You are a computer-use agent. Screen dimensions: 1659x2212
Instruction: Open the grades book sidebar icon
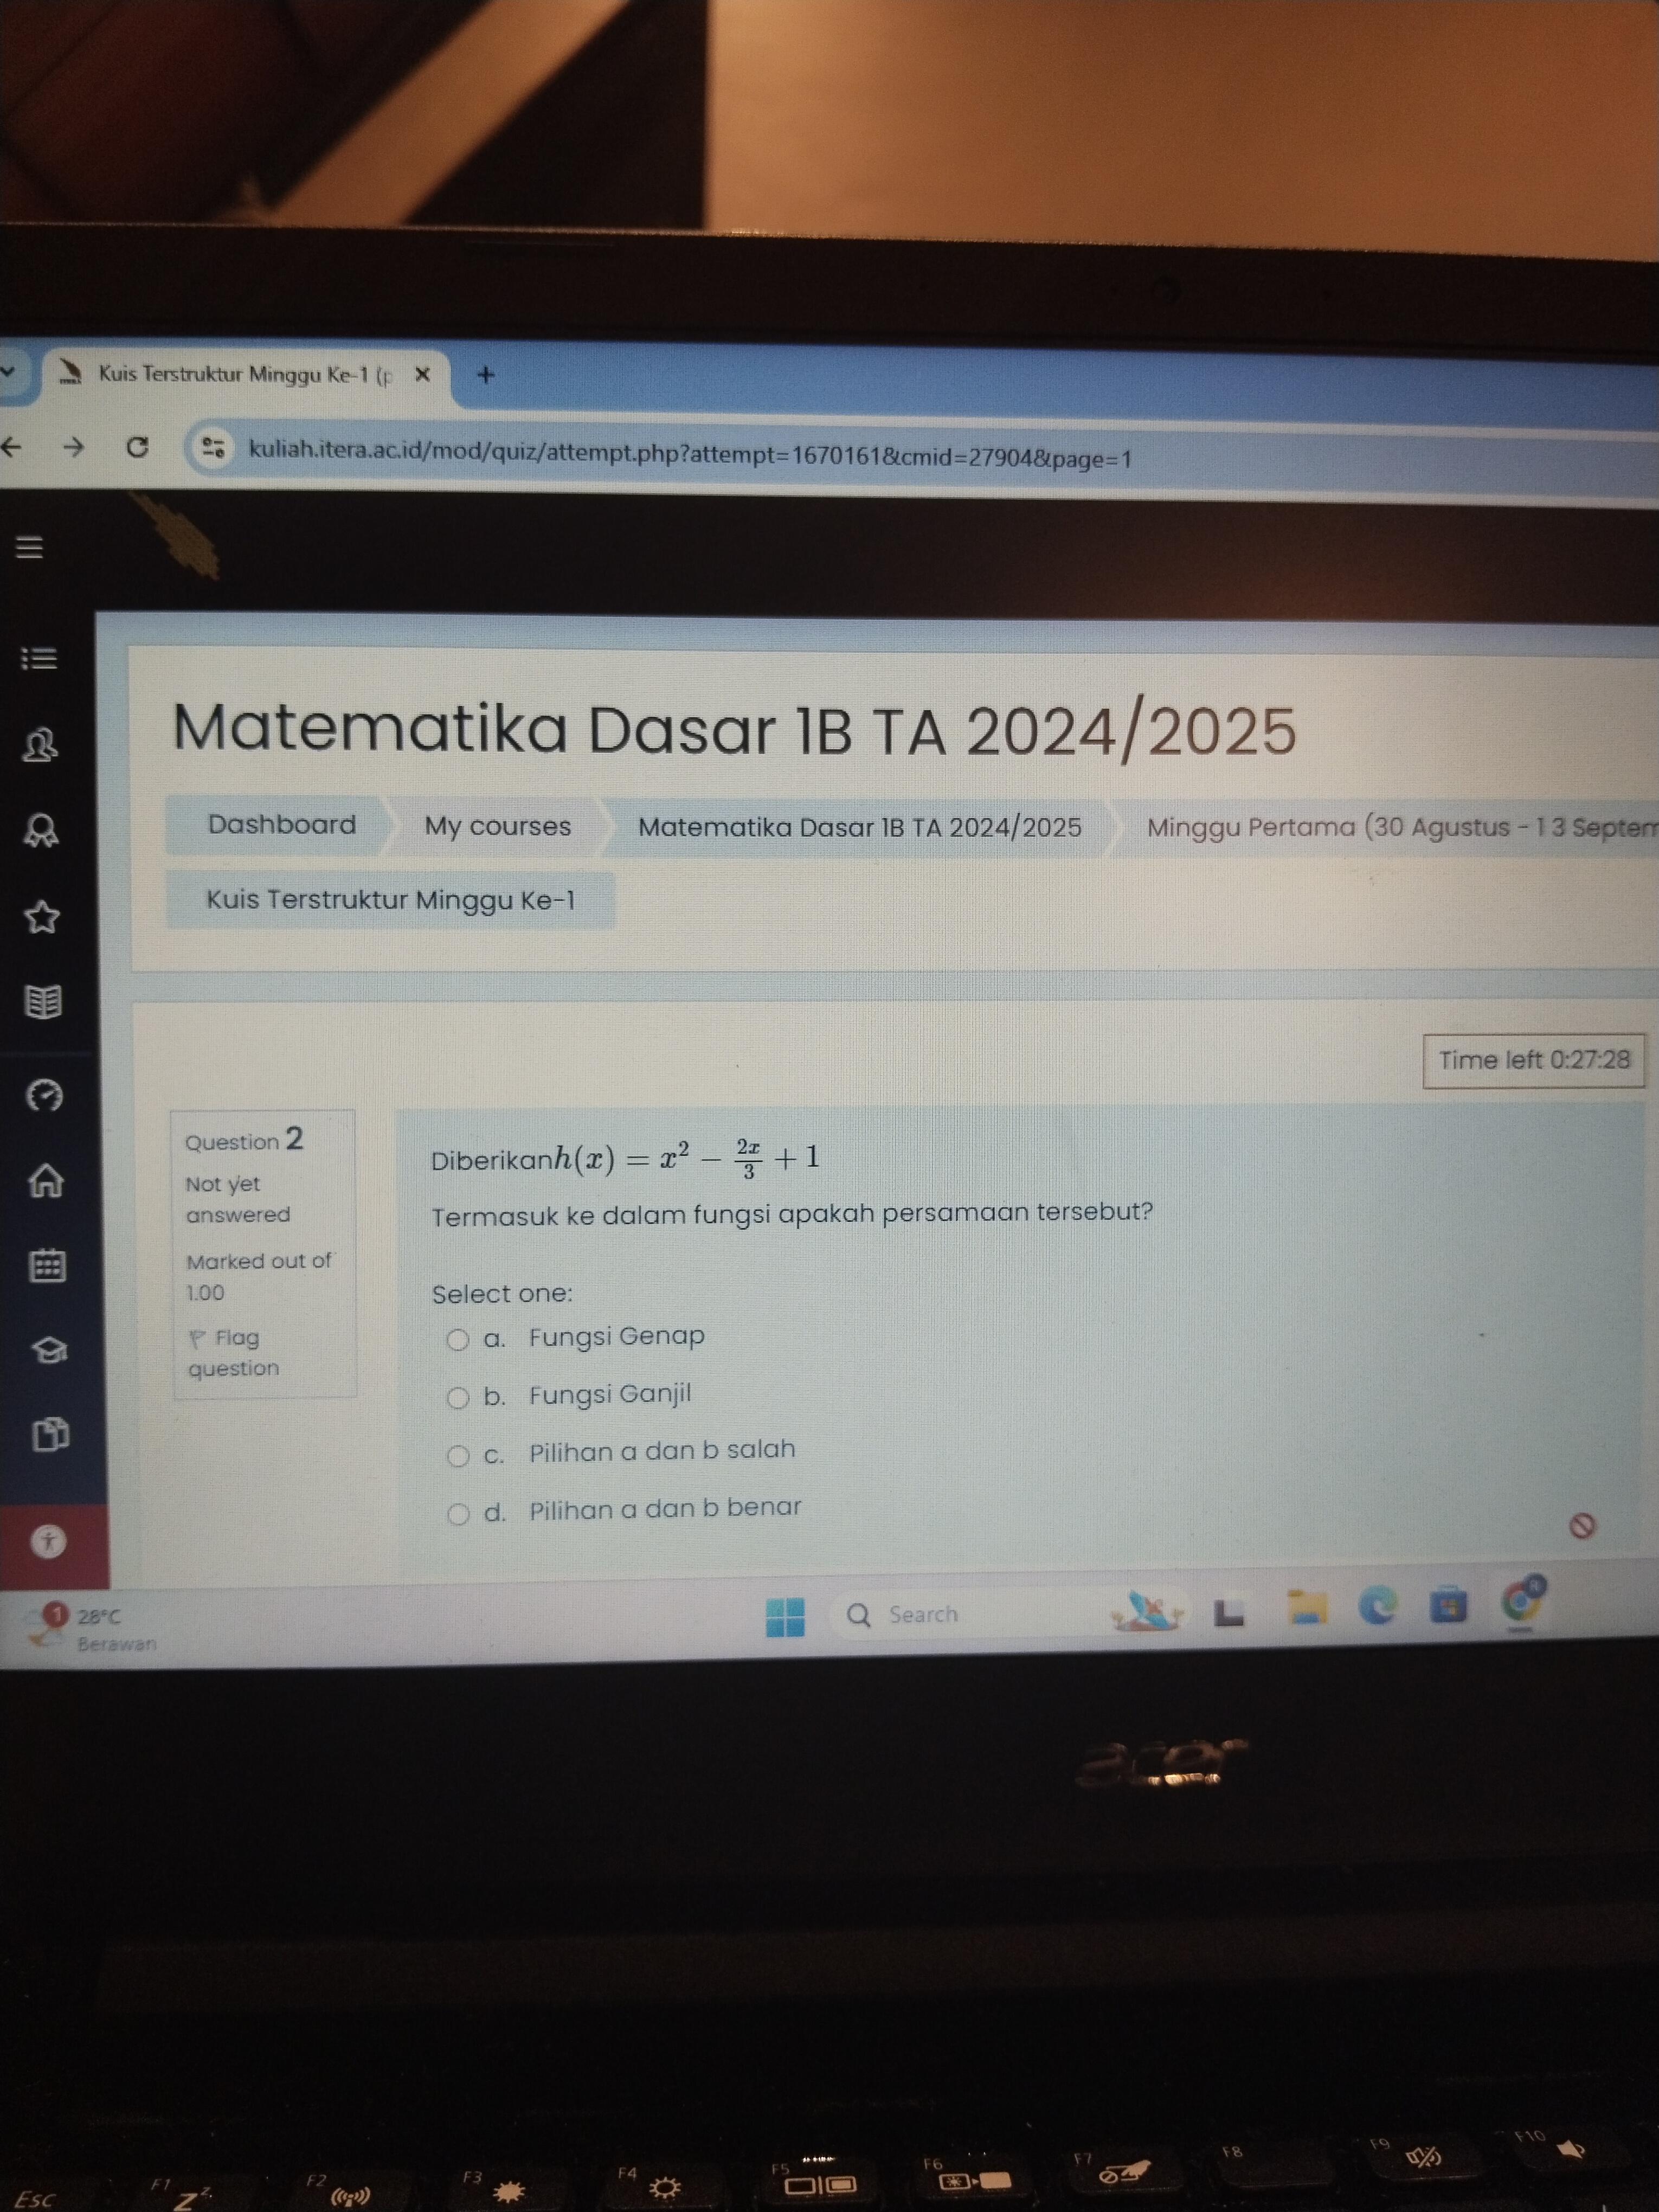pos(43,1001)
